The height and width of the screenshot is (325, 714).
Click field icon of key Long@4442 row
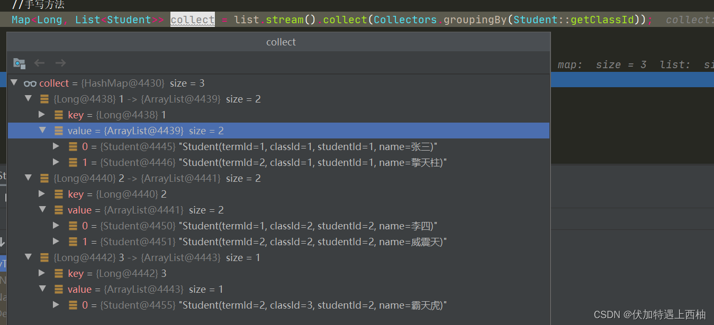(59, 273)
